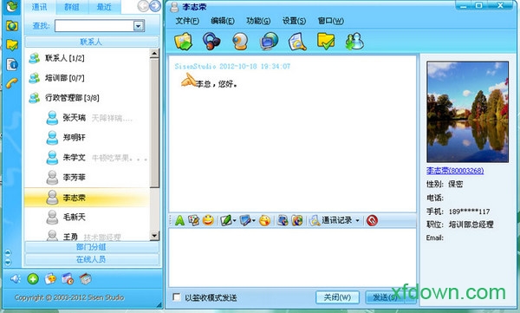
Task: Open the 通讯记录 dropdown arrow
Action: coord(357,220)
